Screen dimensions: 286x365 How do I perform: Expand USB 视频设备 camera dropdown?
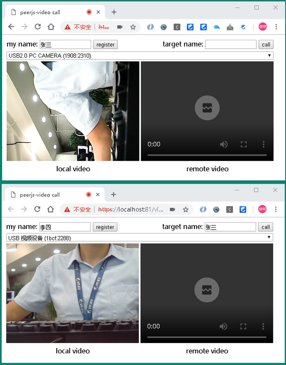point(139,238)
